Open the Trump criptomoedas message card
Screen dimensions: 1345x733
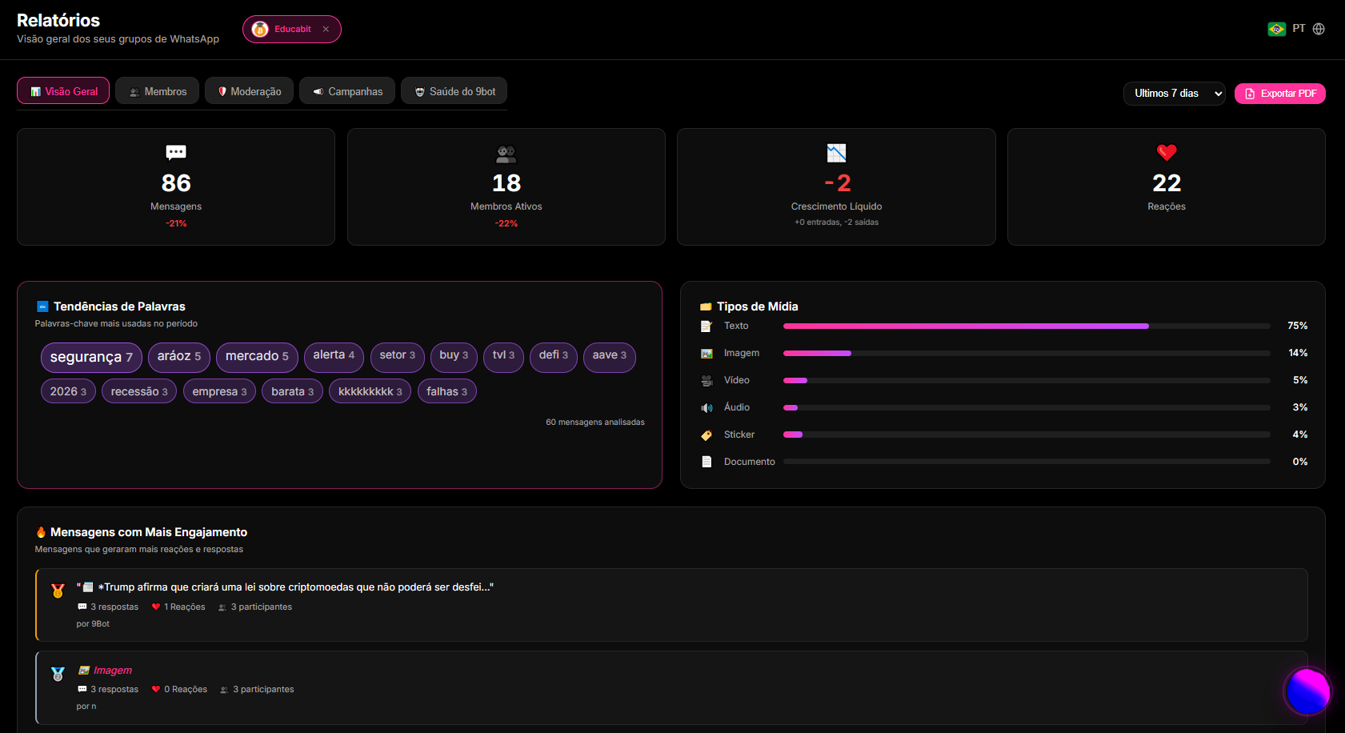pos(671,605)
